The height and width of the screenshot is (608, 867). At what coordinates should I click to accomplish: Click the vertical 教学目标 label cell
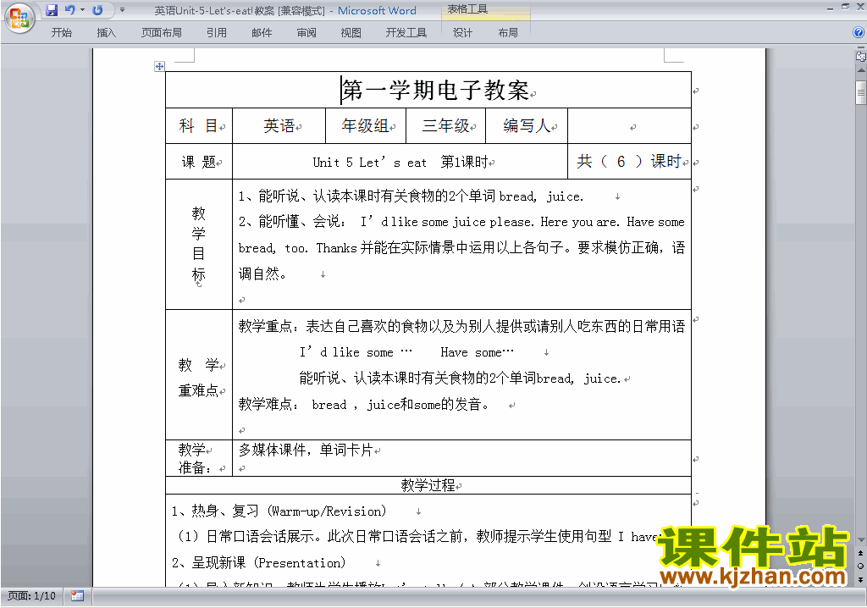click(199, 244)
